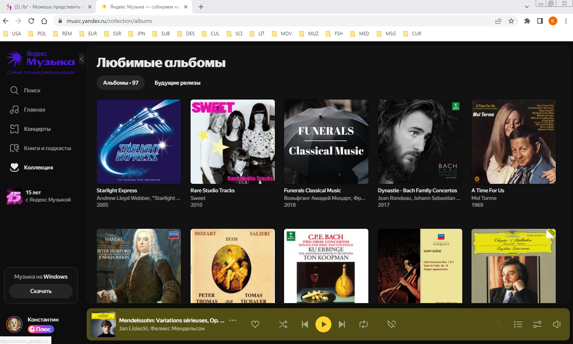This screenshot has width=573, height=344.
Task: Click the Яндекс Музыка logo
Action: [x=41, y=59]
